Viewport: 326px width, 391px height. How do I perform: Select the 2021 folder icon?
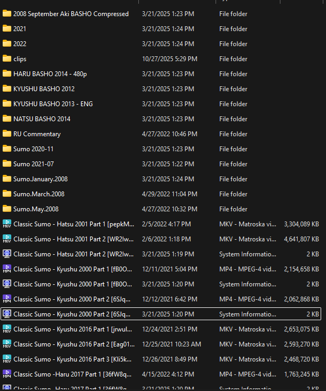click(x=7, y=28)
